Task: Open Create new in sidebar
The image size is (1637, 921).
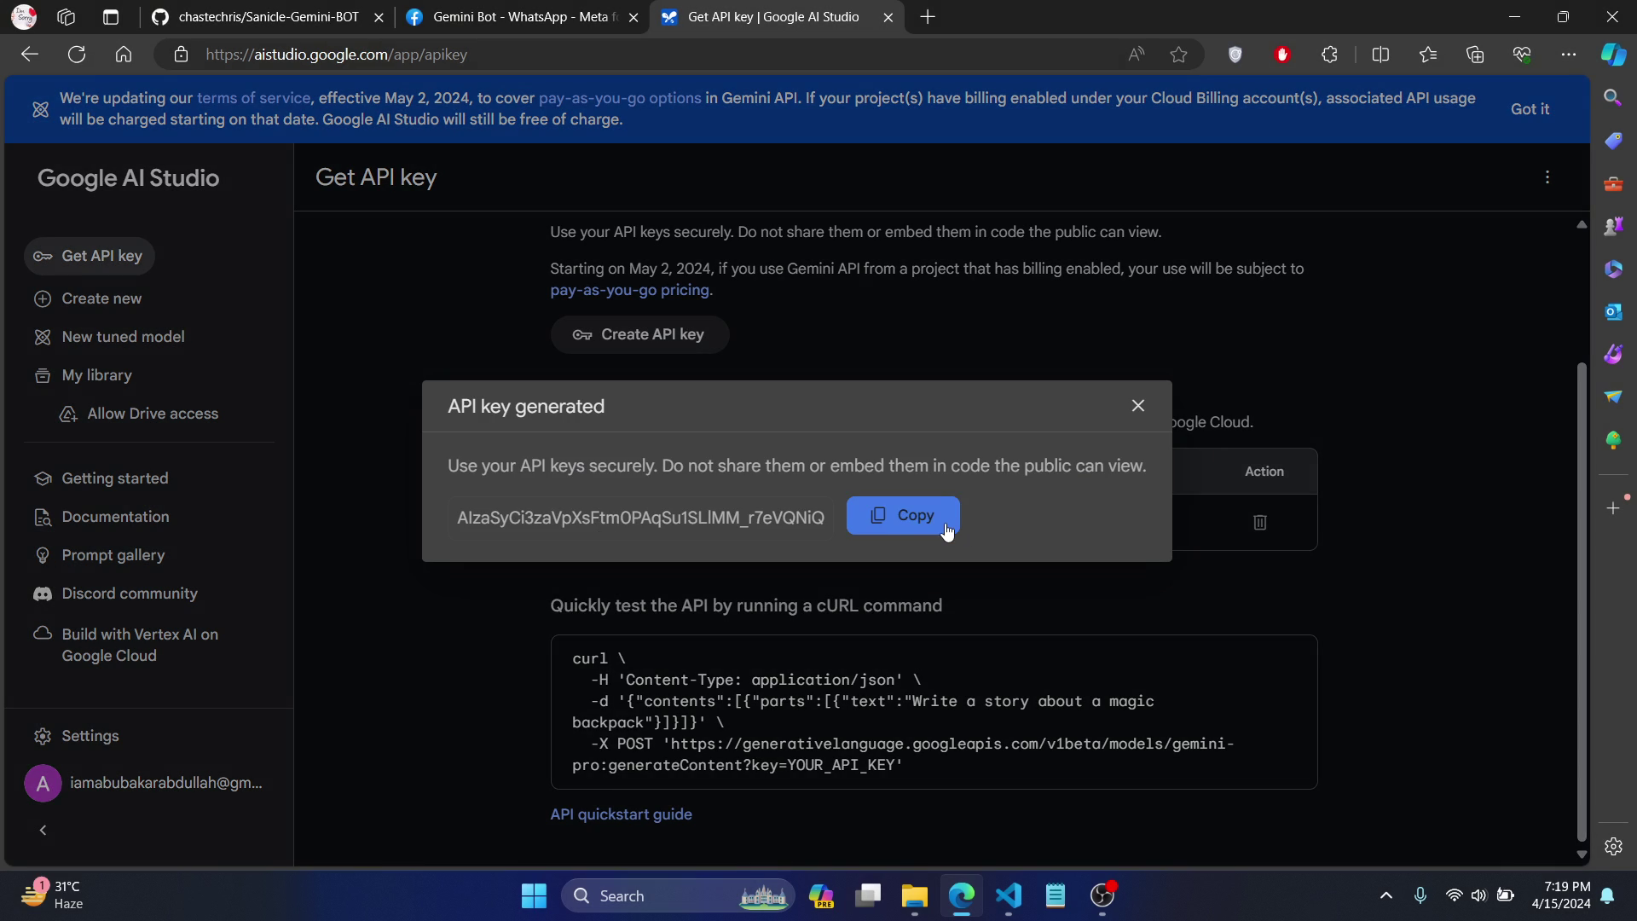Action: 101,298
